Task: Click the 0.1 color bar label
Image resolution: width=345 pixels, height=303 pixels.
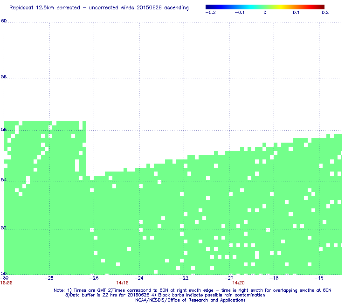Action: [296, 13]
